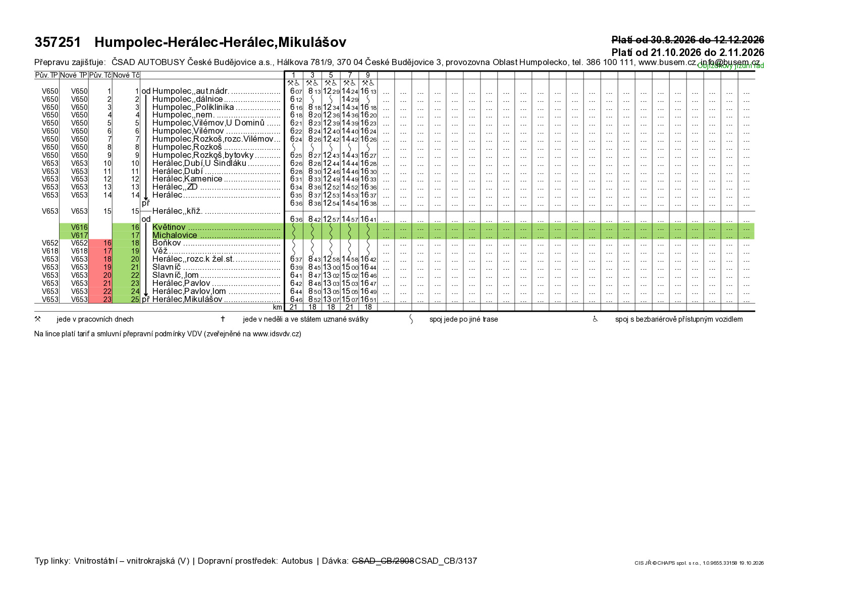This screenshot has height=600, width=850.
Task: Click green label Objížďkový jízdní řád
Action: (731, 66)
